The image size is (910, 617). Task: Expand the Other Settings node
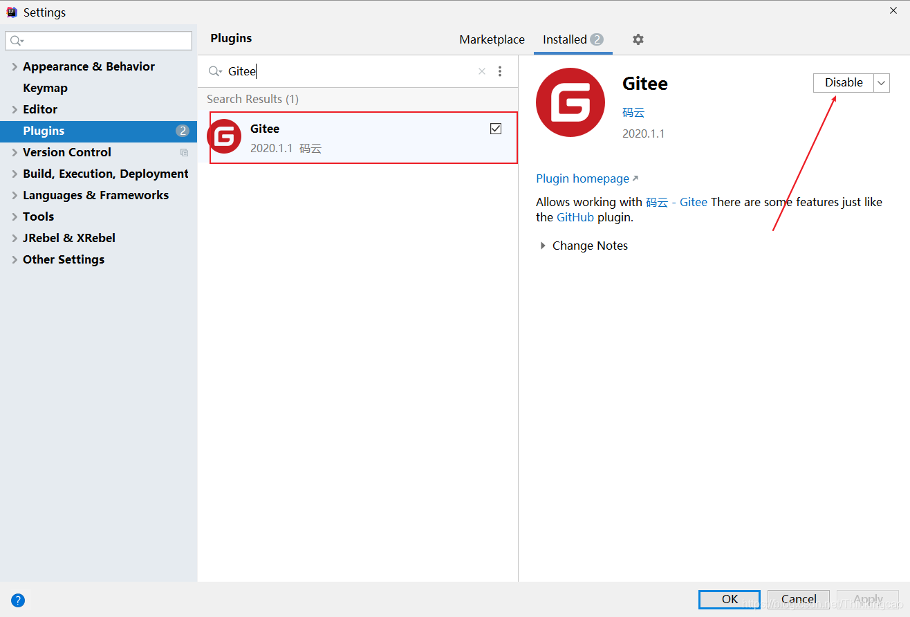pyautogui.click(x=15, y=259)
